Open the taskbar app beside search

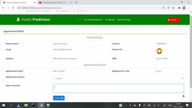click(19, 105)
